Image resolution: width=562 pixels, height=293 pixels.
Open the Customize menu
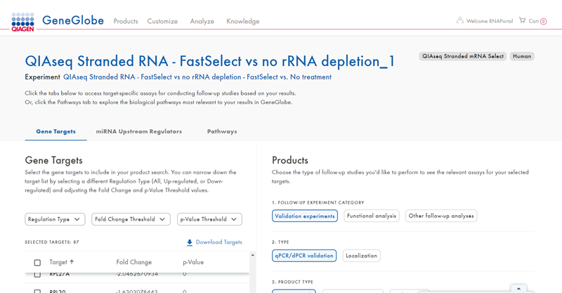pyautogui.click(x=162, y=21)
